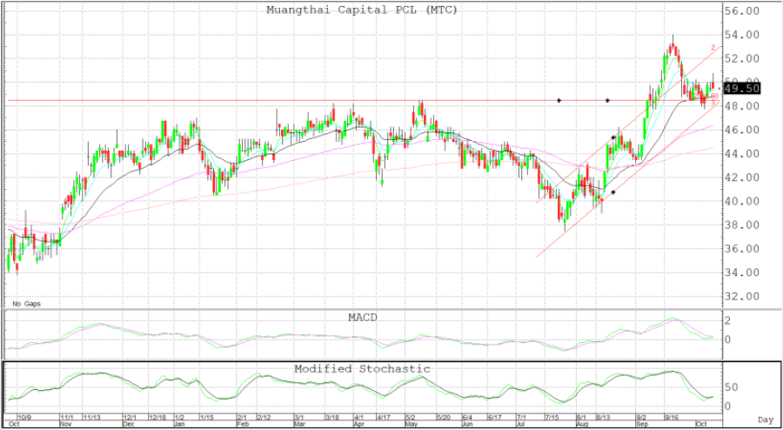Click the Jan month label
Image resolution: width=783 pixels, height=430 pixels.
(180, 423)
